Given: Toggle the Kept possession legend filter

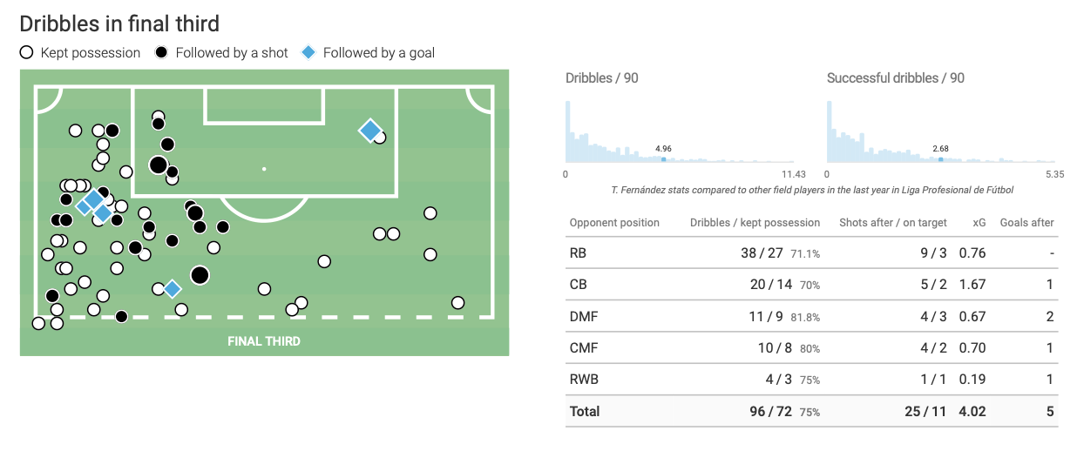Looking at the screenshot, I should (x=80, y=52).
